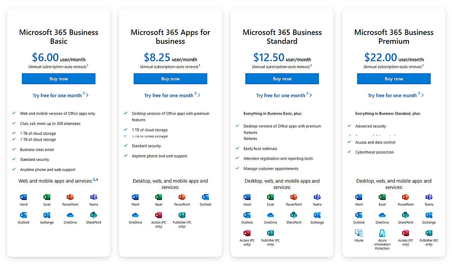Select the Word icon under Business Basic

coord(23,197)
